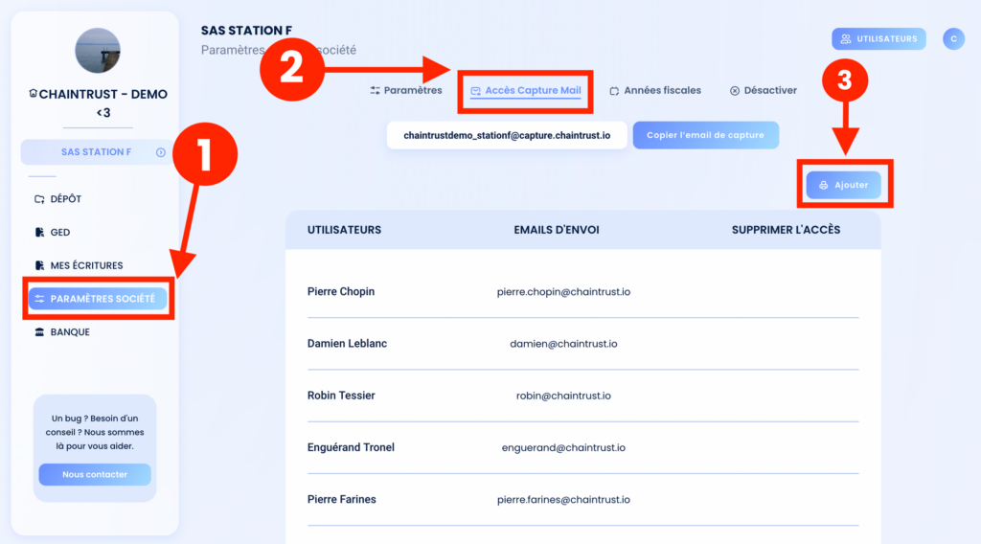Switch to the Accès Capture Mail tab
981x544 pixels.
(x=526, y=91)
